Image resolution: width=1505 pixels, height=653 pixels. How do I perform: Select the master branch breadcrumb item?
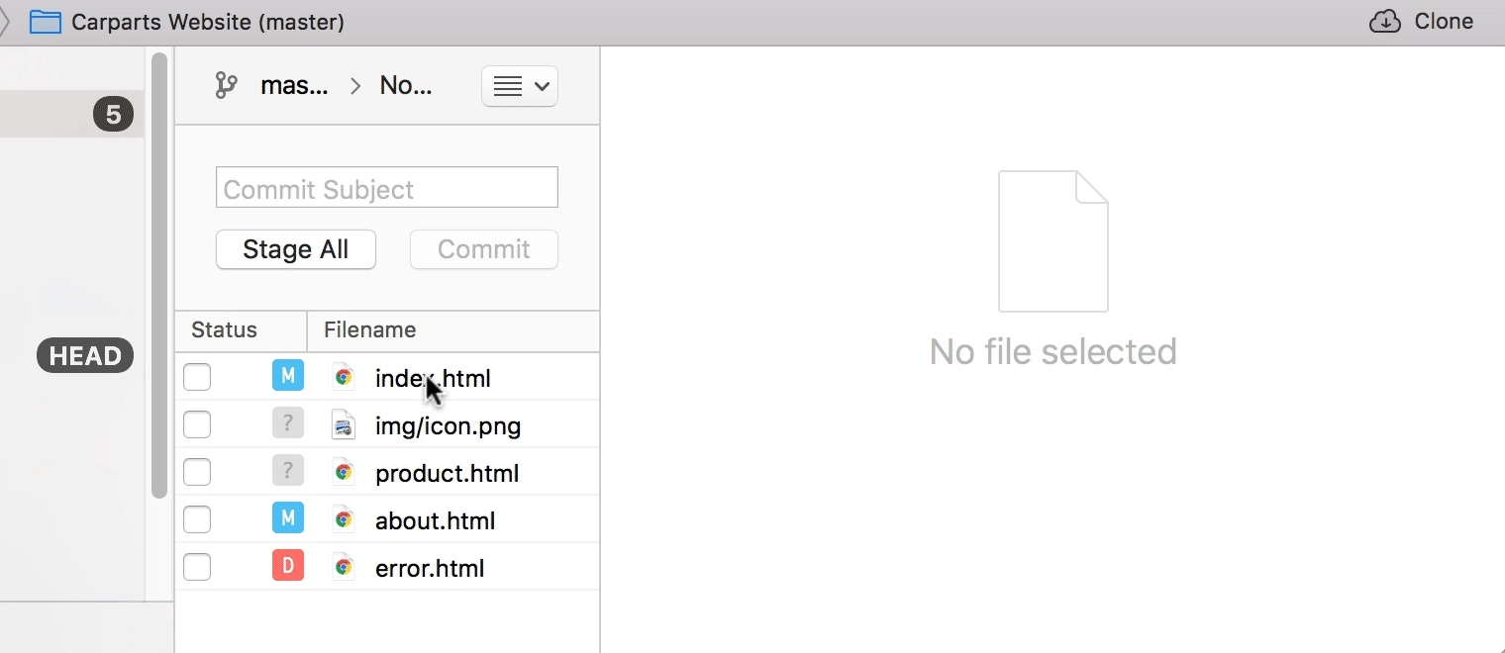pyautogui.click(x=294, y=85)
